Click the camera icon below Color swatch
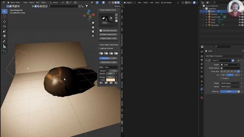 point(111,83)
